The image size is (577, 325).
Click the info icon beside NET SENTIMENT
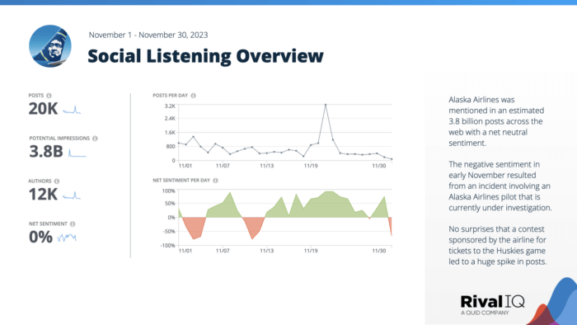coord(73,224)
